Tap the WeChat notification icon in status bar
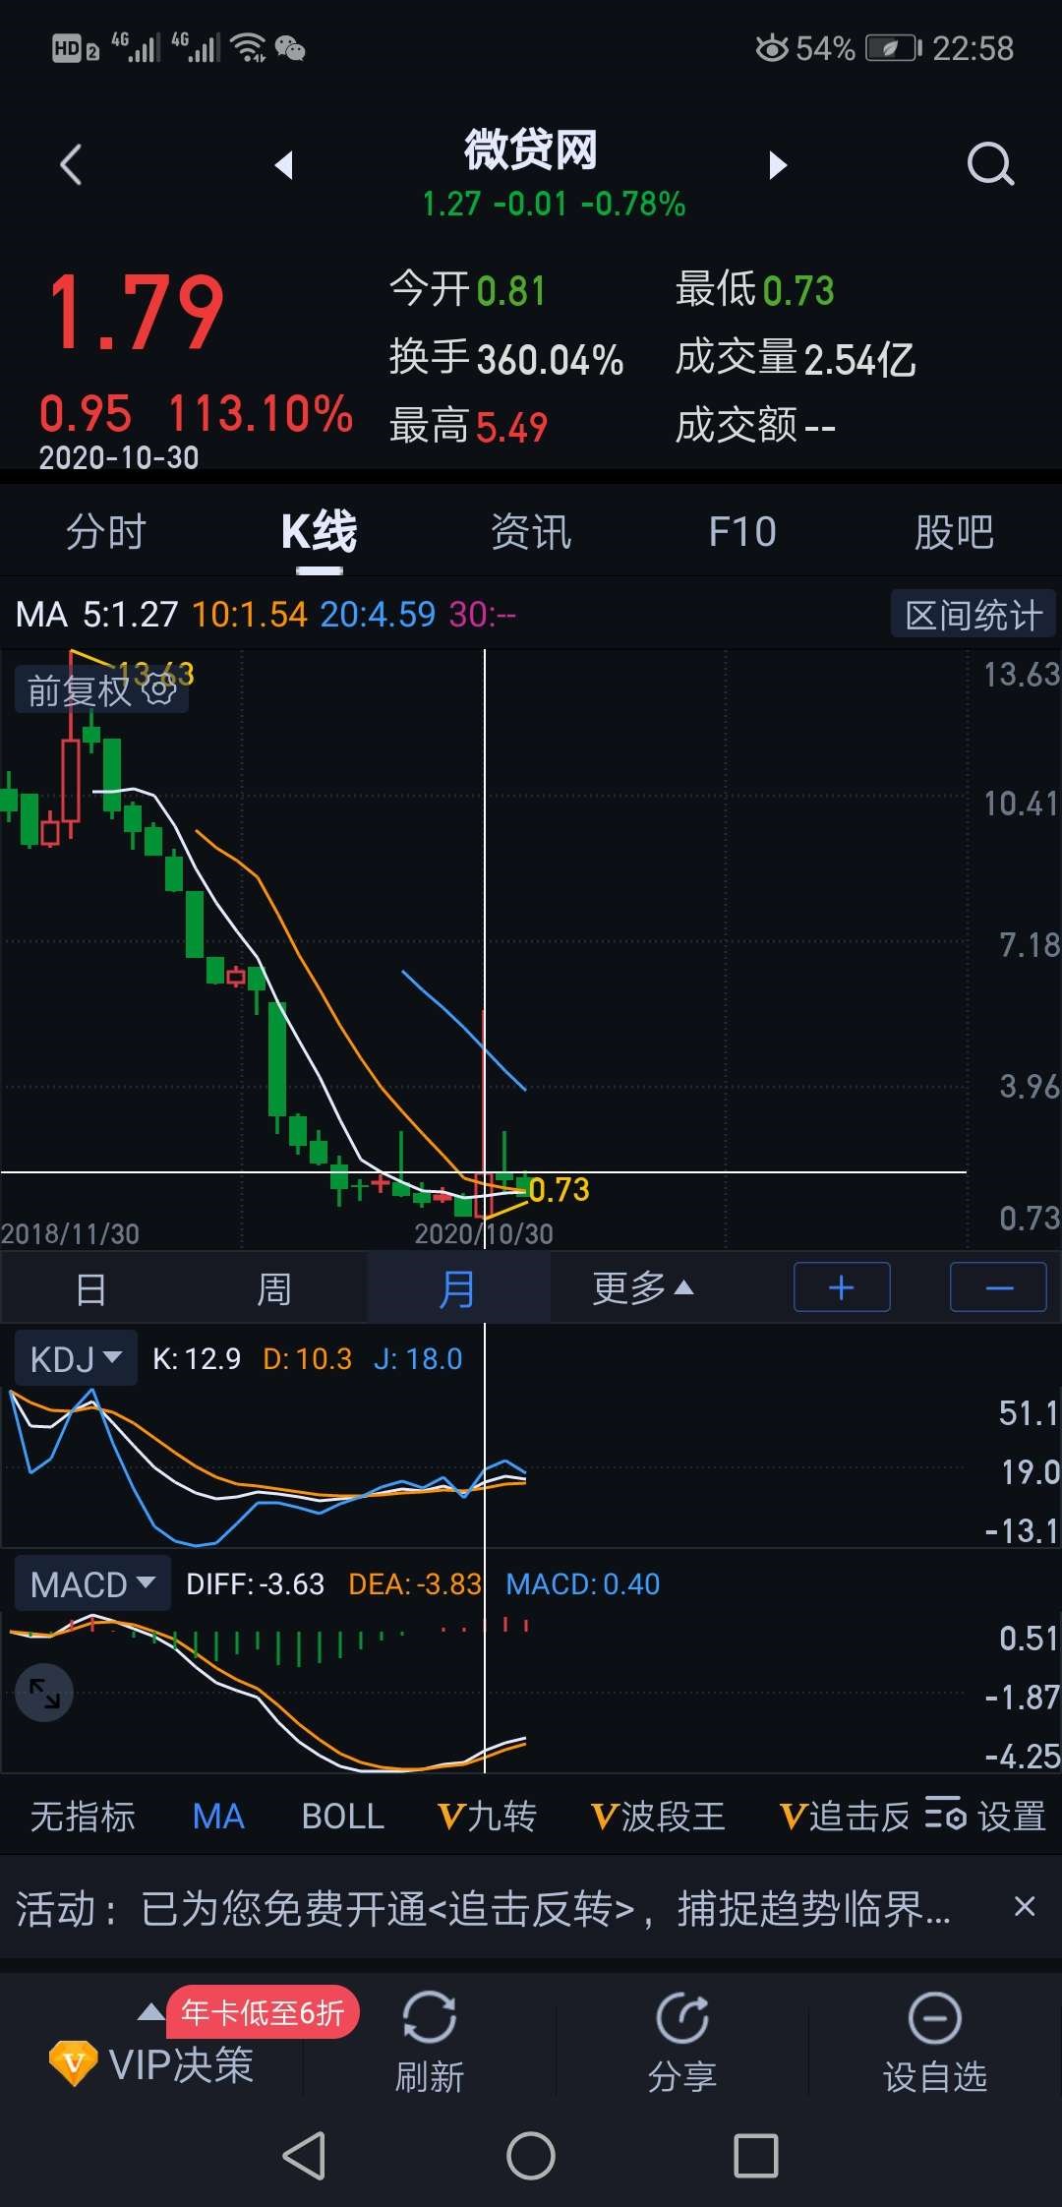1062x2207 pixels. click(290, 47)
